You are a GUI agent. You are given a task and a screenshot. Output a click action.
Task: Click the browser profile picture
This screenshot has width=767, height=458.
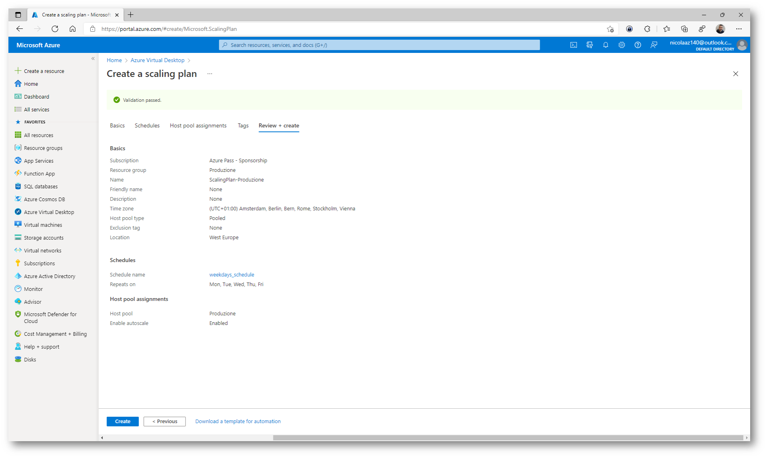point(720,29)
